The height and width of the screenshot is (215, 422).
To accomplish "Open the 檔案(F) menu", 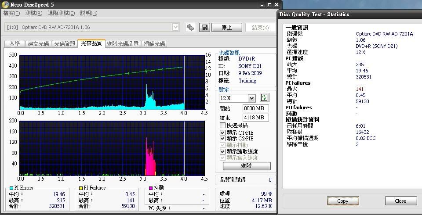I will [12, 13].
